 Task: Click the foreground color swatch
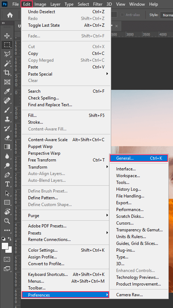[x=5, y=246]
